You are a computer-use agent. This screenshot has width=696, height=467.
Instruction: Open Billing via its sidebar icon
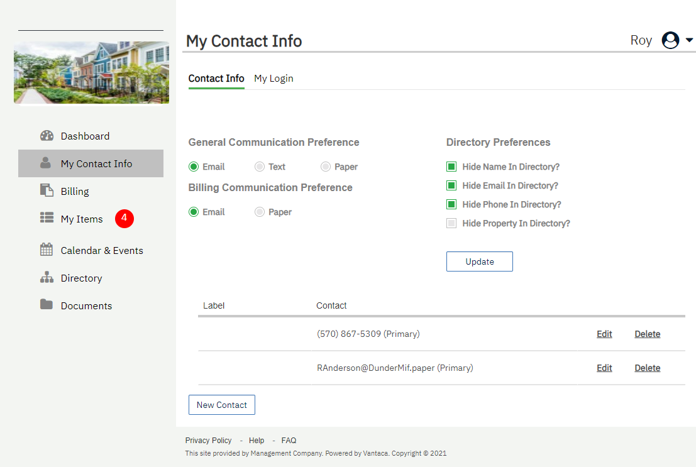tap(47, 190)
